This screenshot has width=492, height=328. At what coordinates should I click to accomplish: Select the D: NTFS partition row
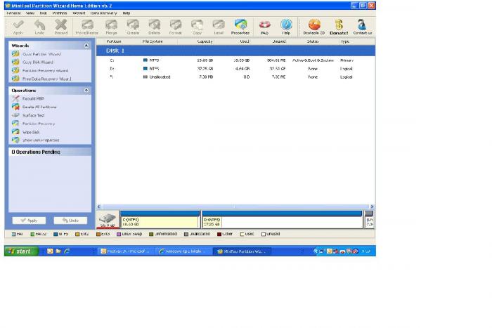(x=235, y=69)
